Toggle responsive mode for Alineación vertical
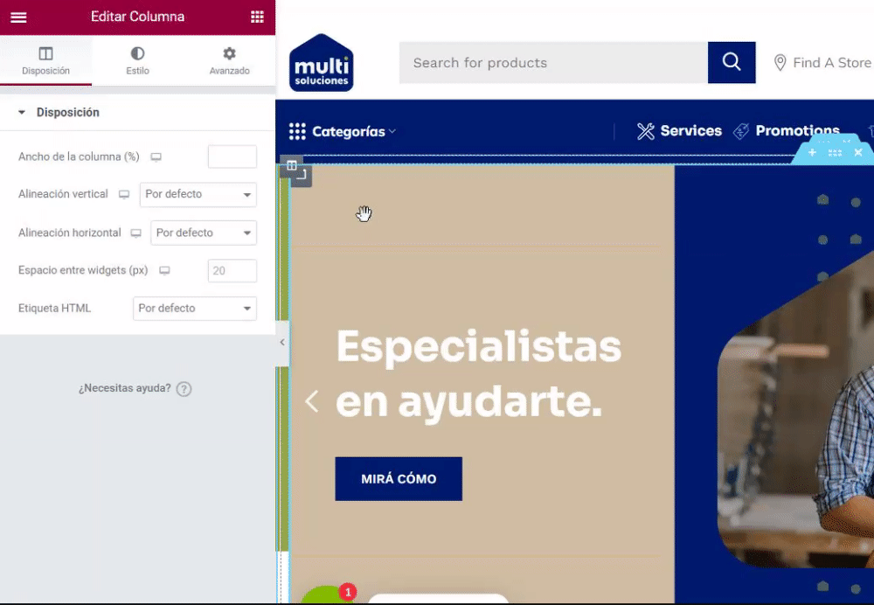This screenshot has height=605, width=874. click(124, 195)
